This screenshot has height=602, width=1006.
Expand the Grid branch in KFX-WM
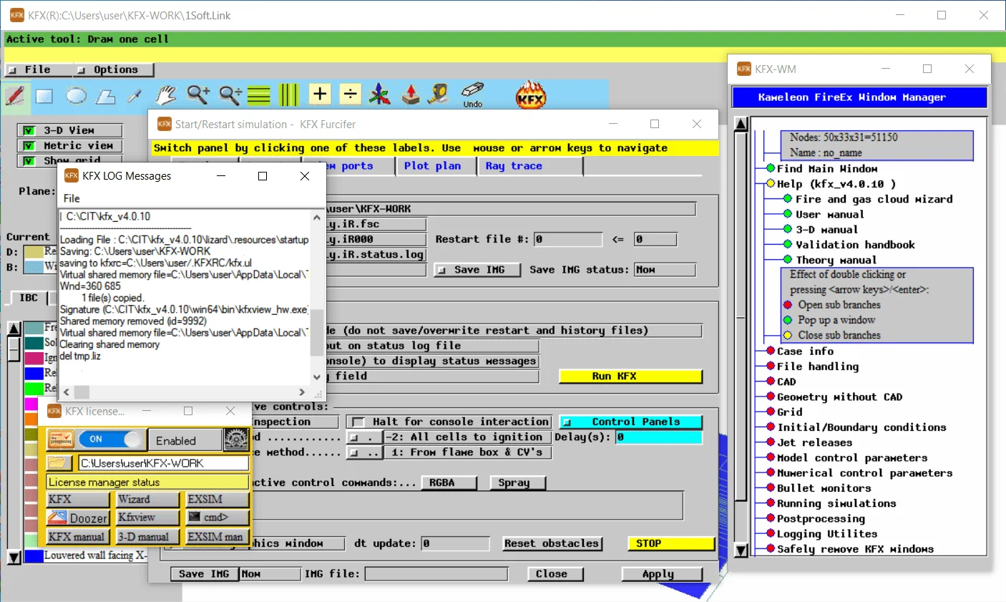coord(771,412)
